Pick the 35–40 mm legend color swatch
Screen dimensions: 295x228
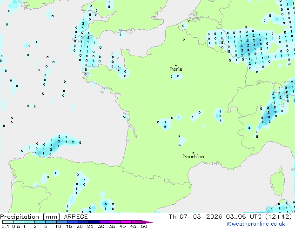(x=115, y=222)
